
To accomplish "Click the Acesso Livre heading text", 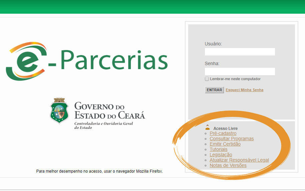I will pyautogui.click(x=226, y=129).
